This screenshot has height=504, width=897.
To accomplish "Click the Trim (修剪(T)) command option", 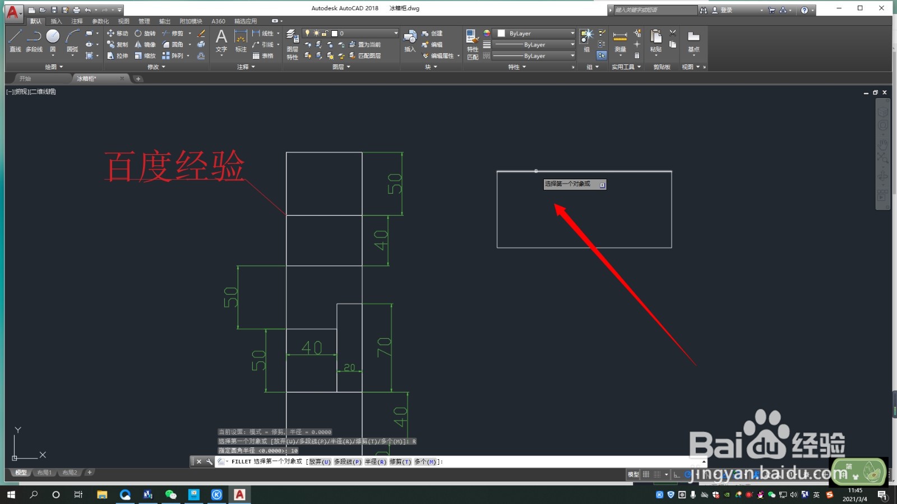I will 400,462.
